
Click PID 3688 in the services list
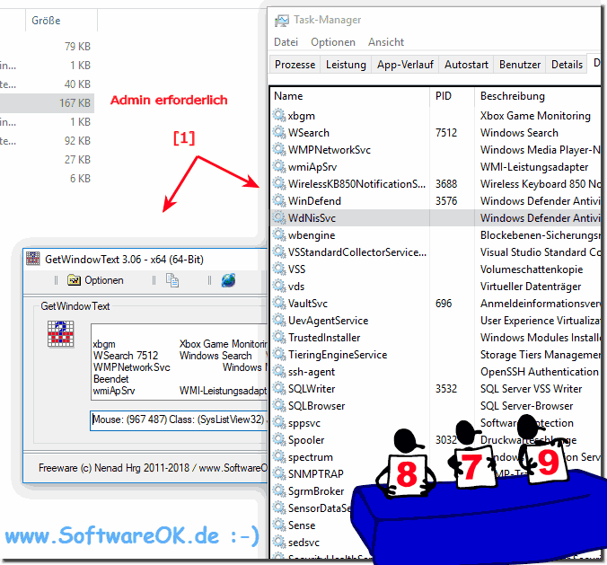coord(446,183)
